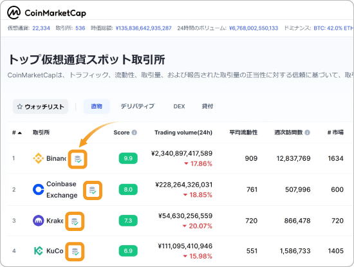354x267 pixels.
Task: Click the liquidity value 761
Action: click(x=252, y=190)
